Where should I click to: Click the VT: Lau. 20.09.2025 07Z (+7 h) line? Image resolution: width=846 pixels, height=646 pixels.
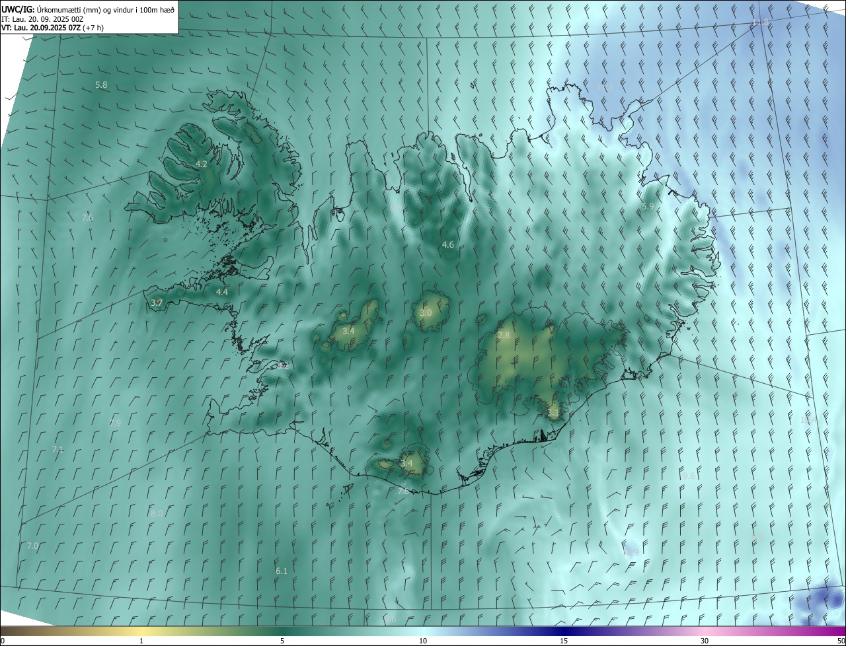[52, 28]
